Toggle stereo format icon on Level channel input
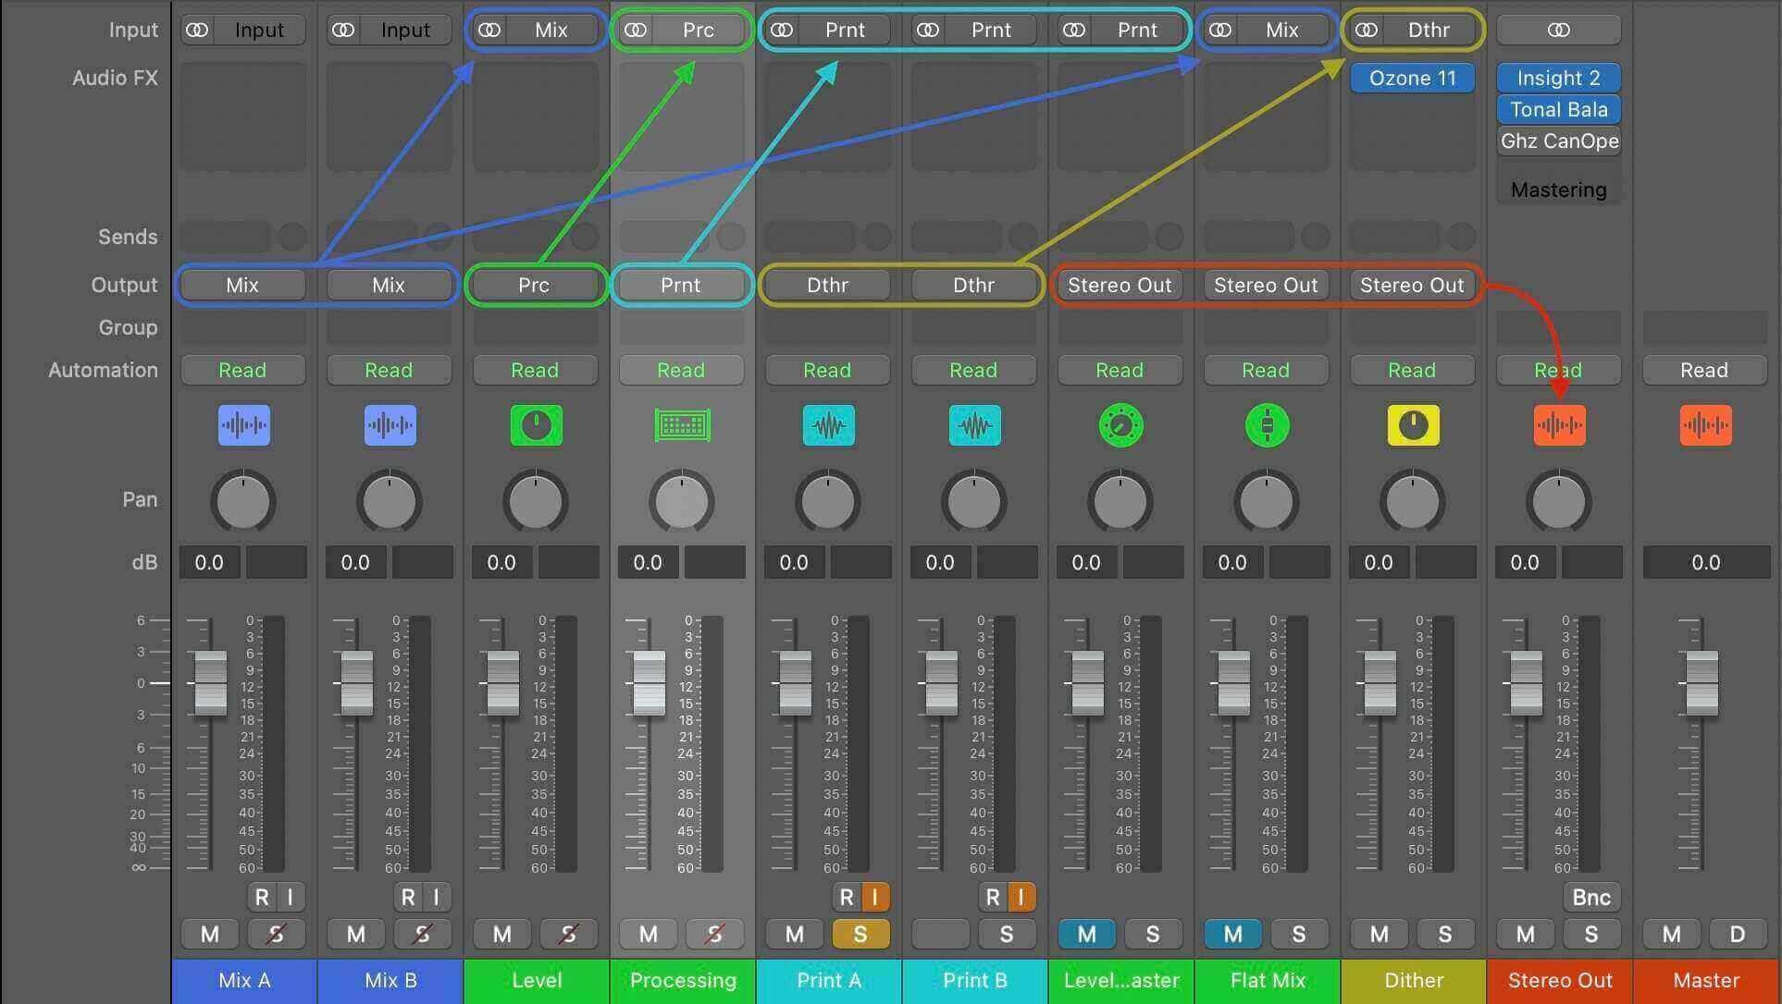Viewport: 1782px width, 1004px height. point(489,30)
